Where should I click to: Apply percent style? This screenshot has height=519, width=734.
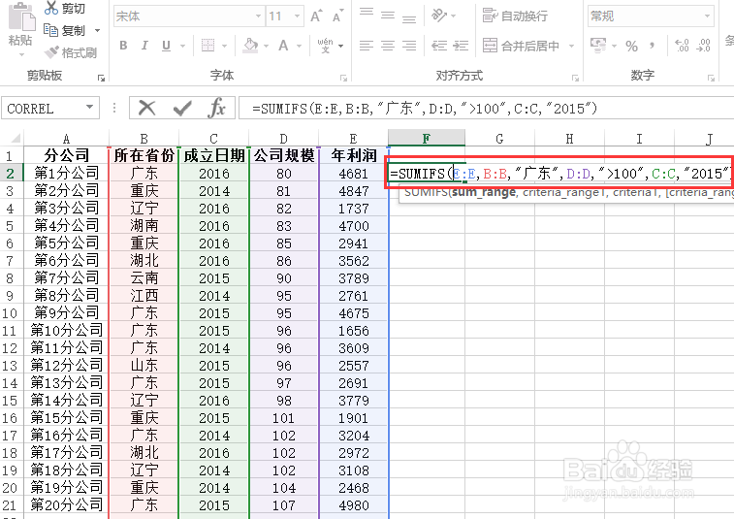tap(631, 46)
